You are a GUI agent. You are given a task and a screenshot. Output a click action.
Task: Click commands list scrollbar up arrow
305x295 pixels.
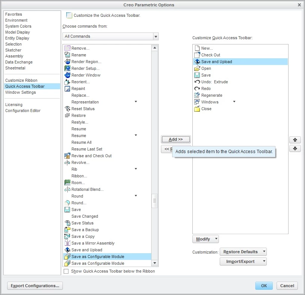(155, 48)
